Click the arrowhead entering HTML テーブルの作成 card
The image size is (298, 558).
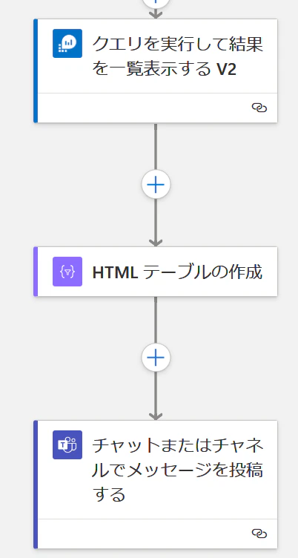pyautogui.click(x=156, y=243)
